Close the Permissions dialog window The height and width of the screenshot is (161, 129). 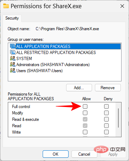(x=122, y=6)
